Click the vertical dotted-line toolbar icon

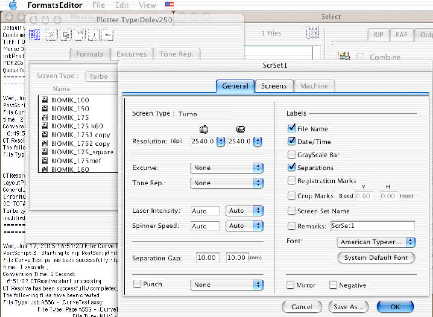(94, 35)
